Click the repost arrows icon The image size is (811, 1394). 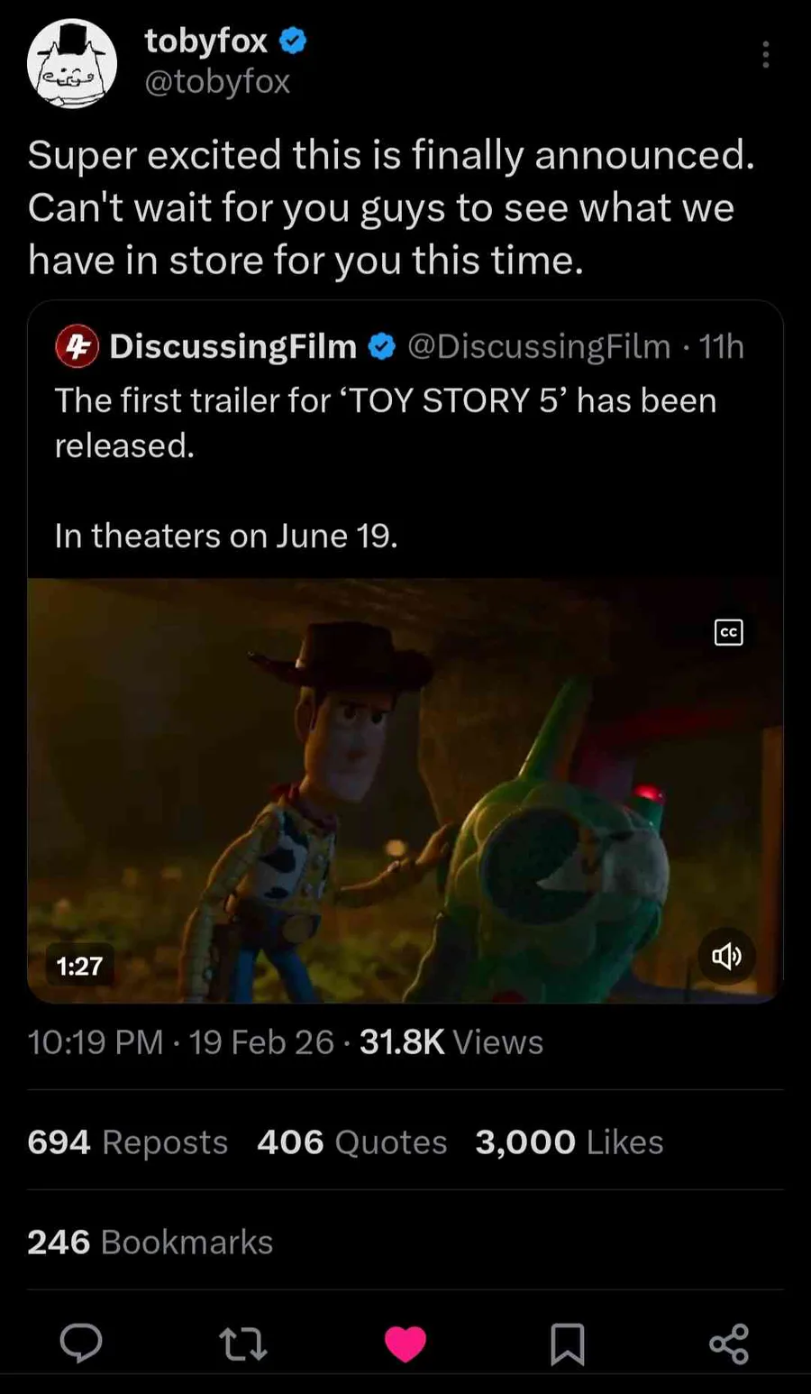click(243, 1344)
